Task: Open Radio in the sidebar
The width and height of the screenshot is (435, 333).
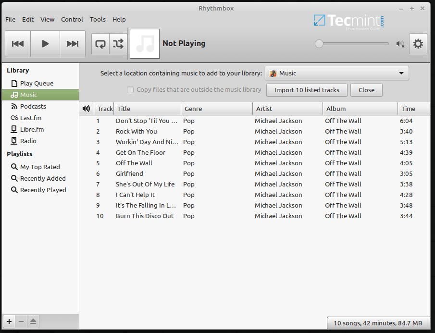Action: (40, 141)
